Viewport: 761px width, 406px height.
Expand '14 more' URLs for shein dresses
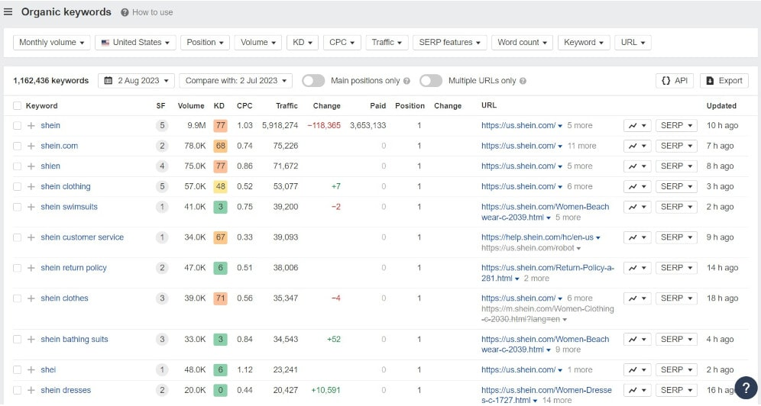[557, 401]
